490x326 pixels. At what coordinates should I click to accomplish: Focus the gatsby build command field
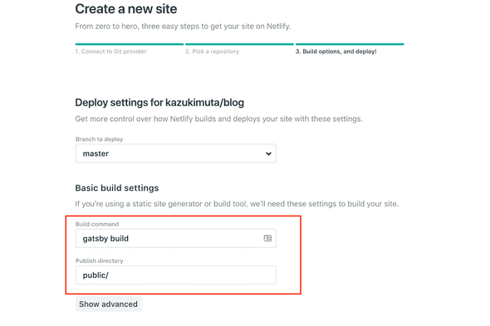[x=175, y=239]
